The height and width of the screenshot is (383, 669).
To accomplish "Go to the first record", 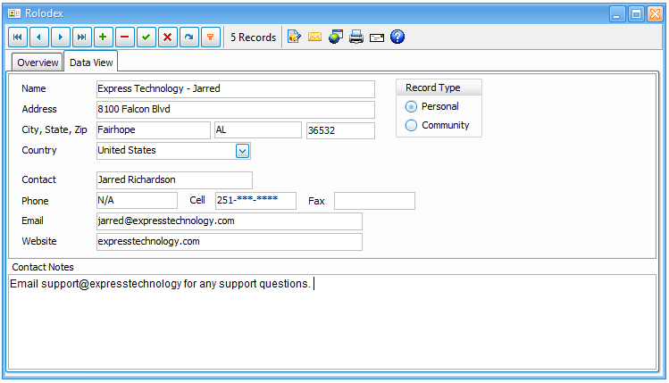I will point(18,37).
